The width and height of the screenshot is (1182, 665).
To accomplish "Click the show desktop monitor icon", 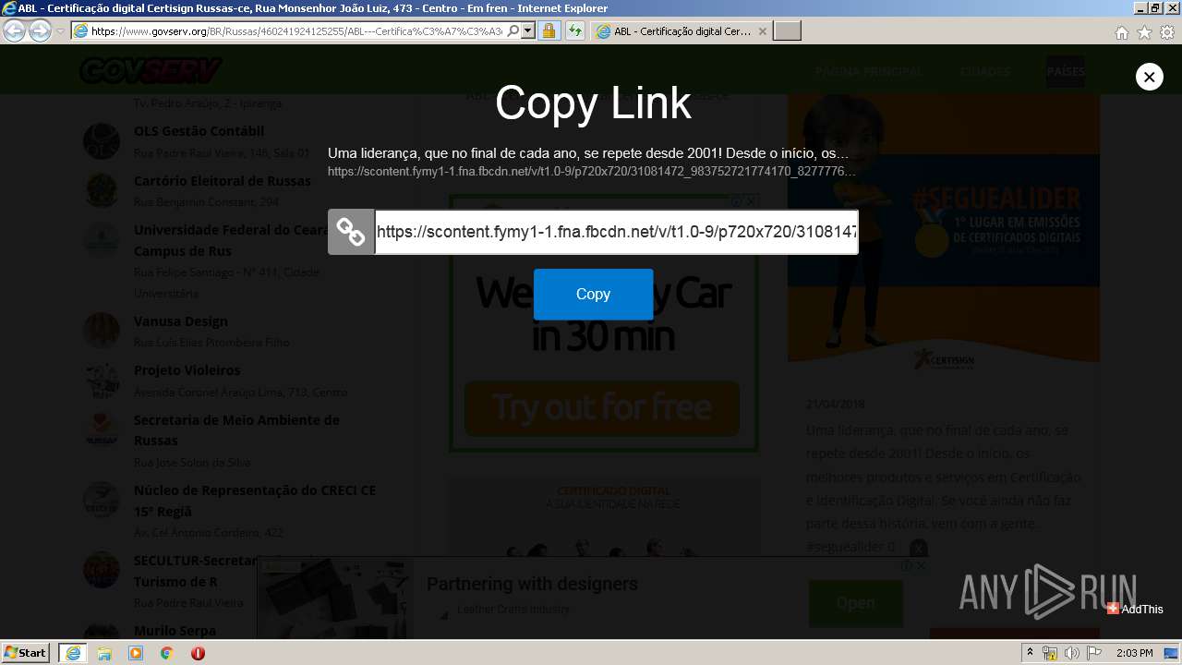I will tap(1172, 653).
